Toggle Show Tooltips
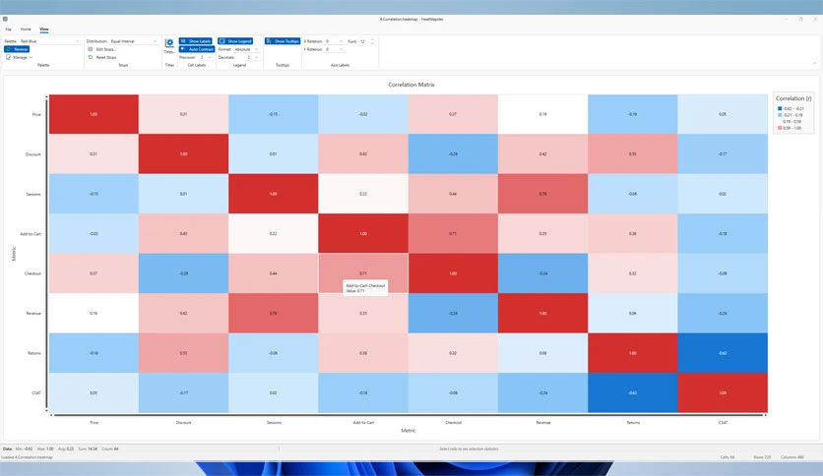This screenshot has height=476, width=823. (283, 41)
